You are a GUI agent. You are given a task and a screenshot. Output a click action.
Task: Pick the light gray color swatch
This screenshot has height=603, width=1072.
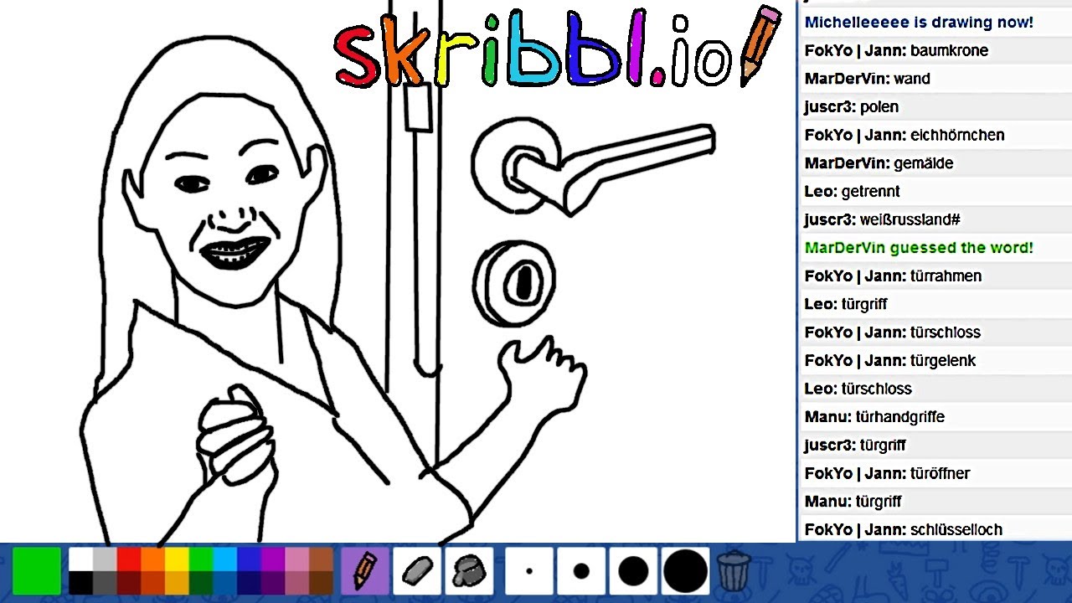coord(105,559)
